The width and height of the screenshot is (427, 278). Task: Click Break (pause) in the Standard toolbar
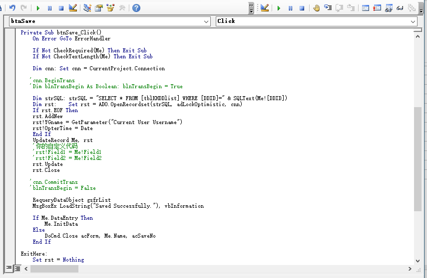point(49,8)
